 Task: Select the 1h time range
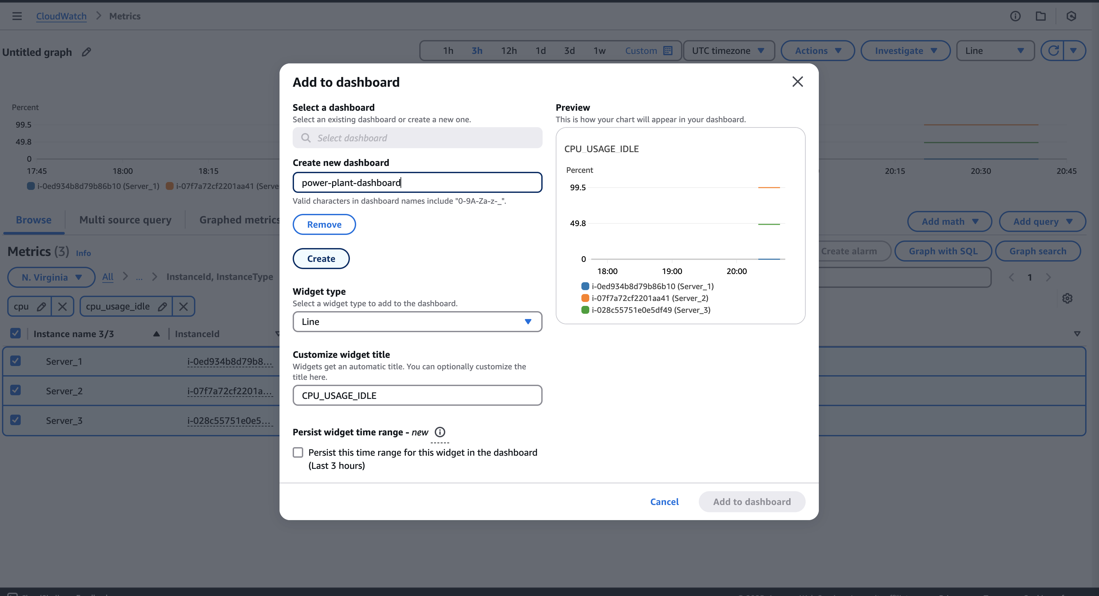pyautogui.click(x=448, y=51)
